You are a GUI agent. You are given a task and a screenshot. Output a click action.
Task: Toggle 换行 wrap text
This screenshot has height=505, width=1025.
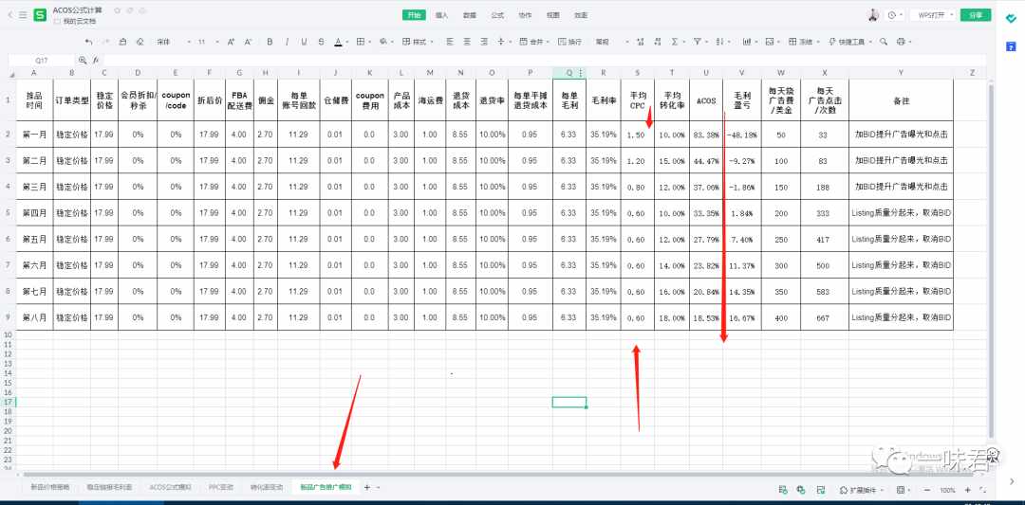coord(570,42)
